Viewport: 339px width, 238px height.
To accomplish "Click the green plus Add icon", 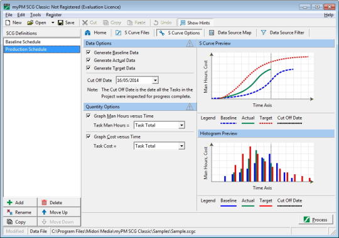I will [x=9, y=202].
